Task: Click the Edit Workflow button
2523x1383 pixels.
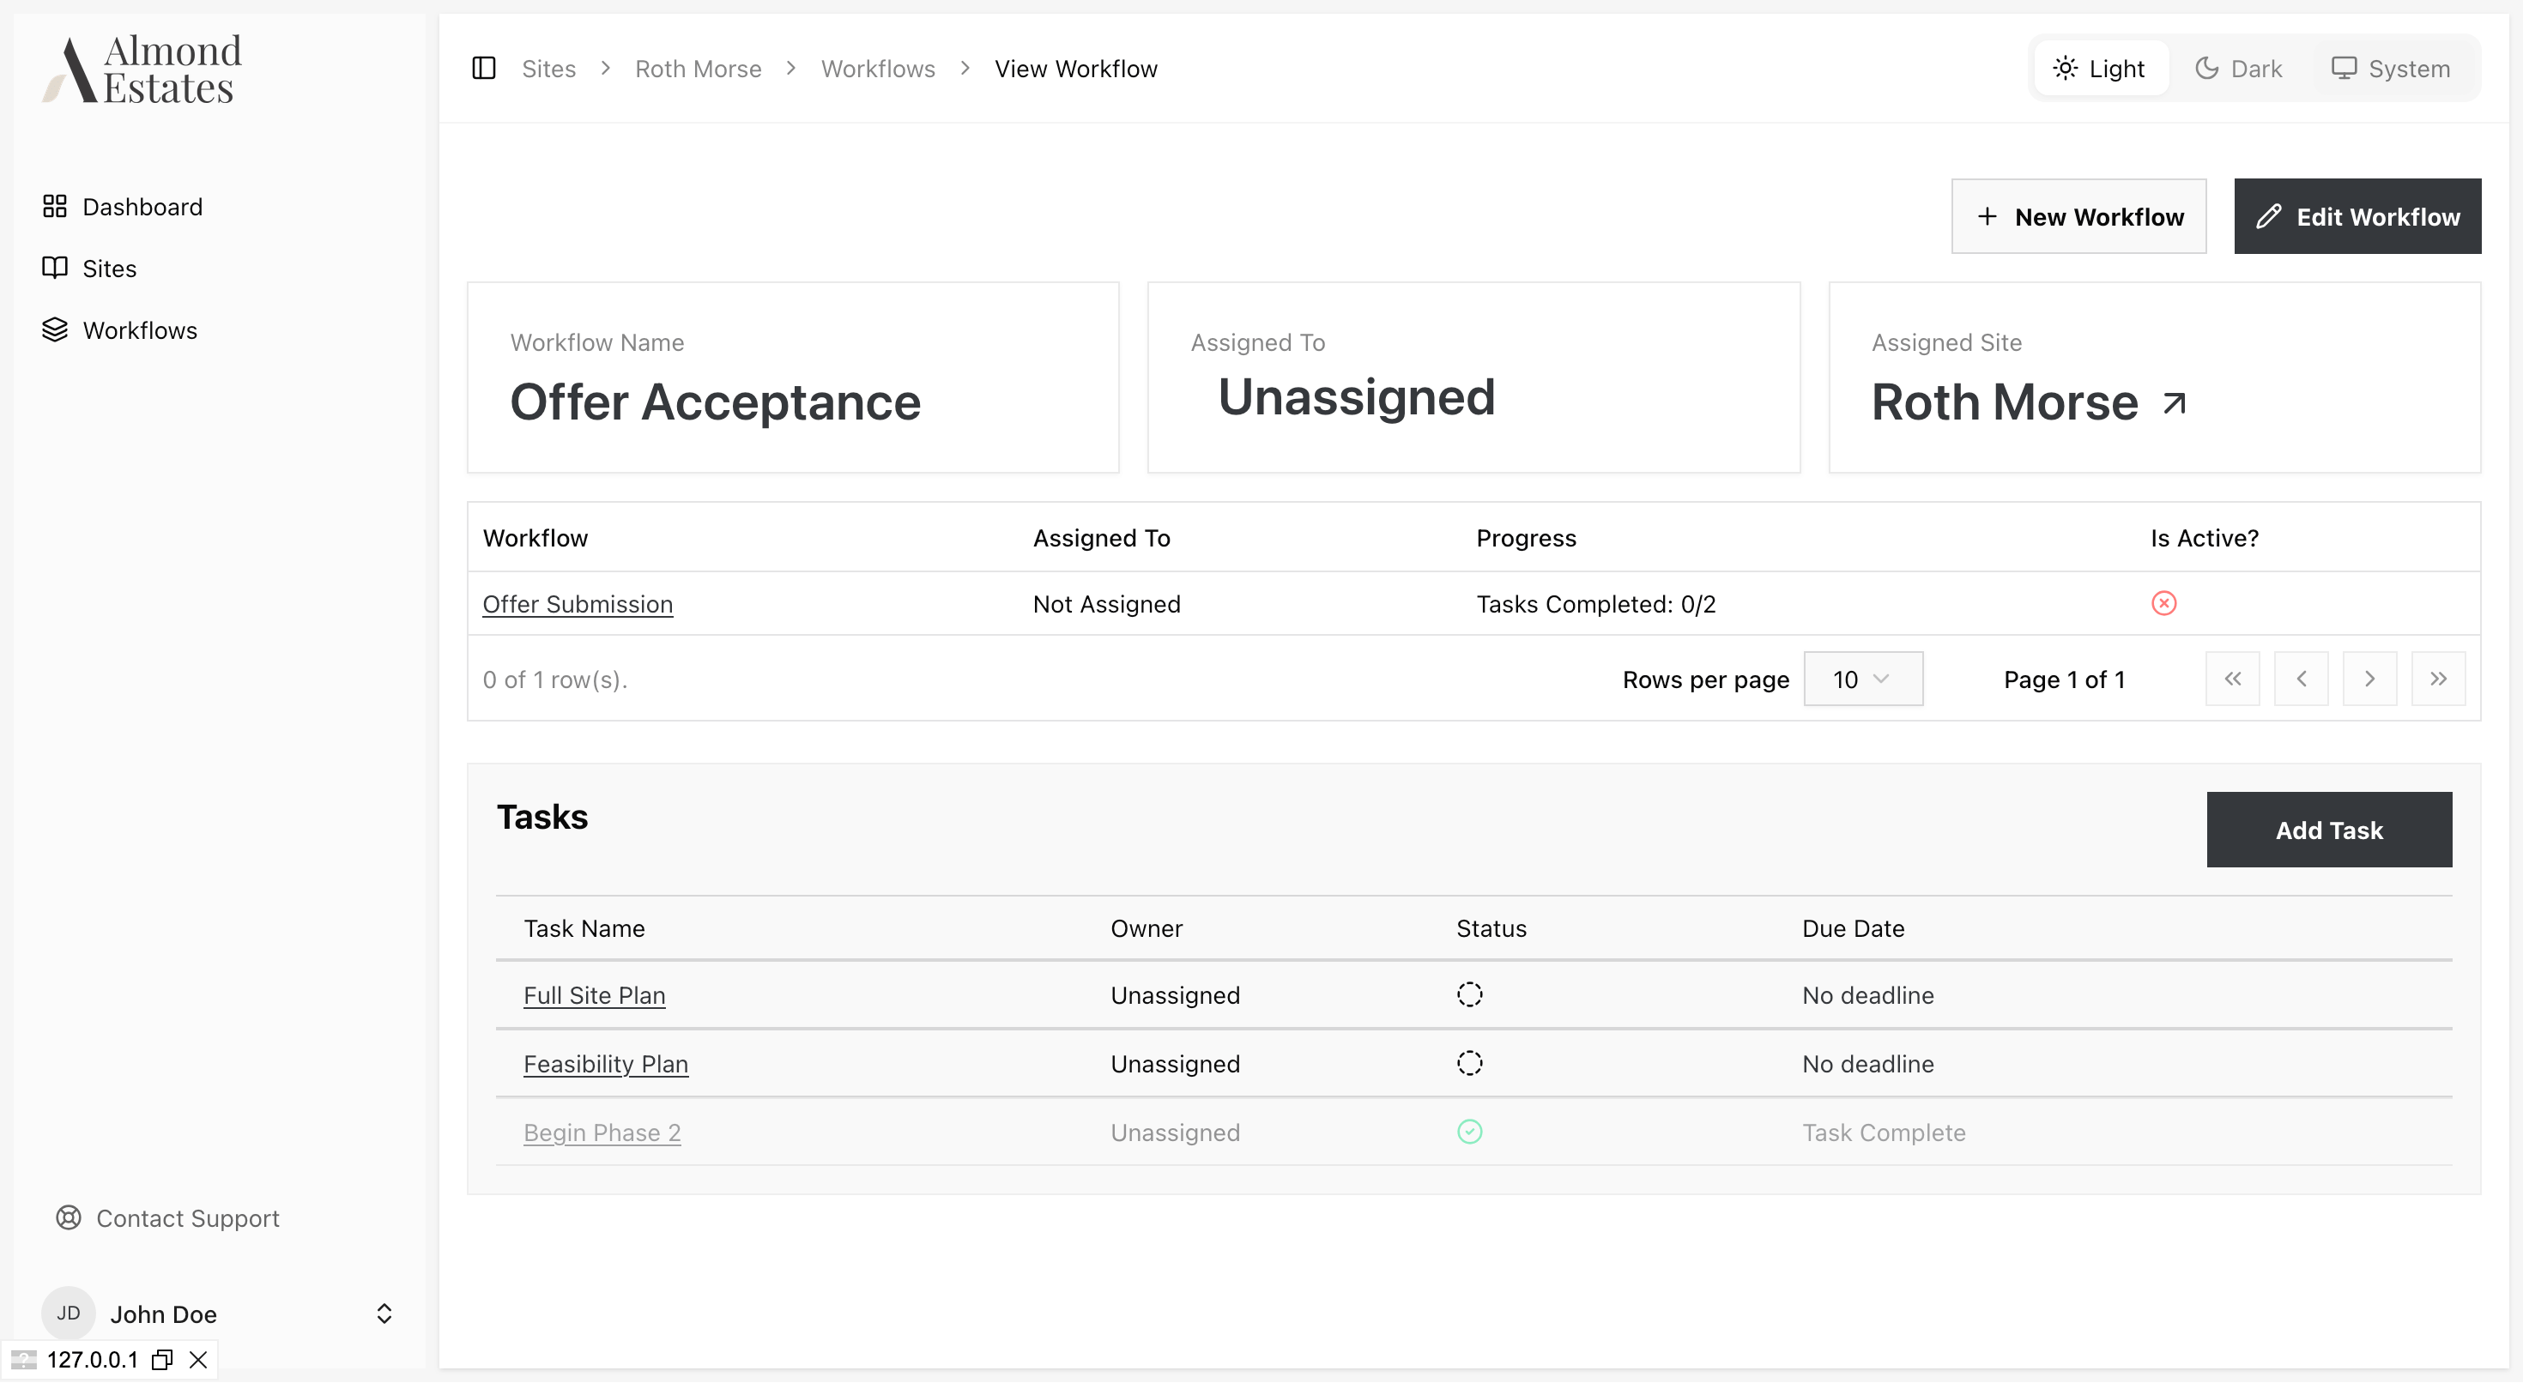Action: [x=2357, y=216]
